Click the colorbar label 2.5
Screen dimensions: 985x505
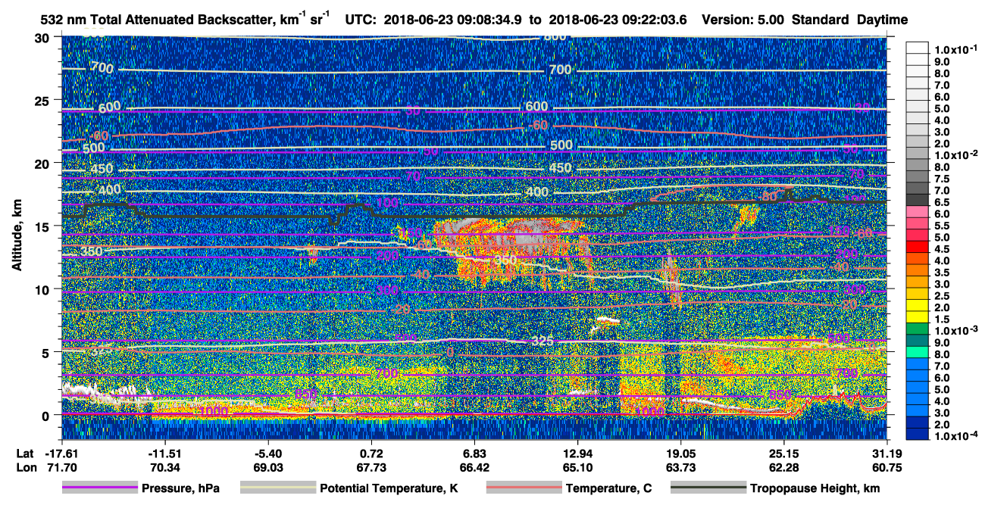(x=943, y=296)
